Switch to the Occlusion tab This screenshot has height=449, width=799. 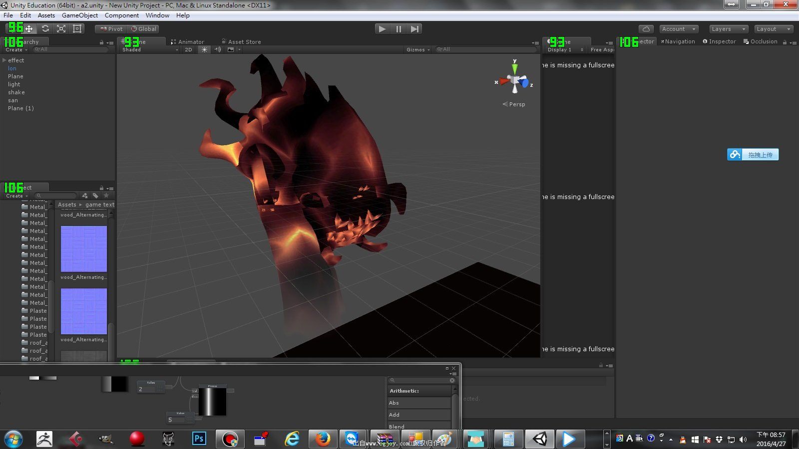tap(761, 41)
